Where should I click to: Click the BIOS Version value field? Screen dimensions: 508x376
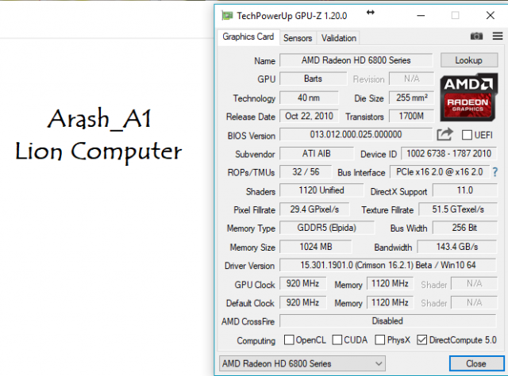356,135
